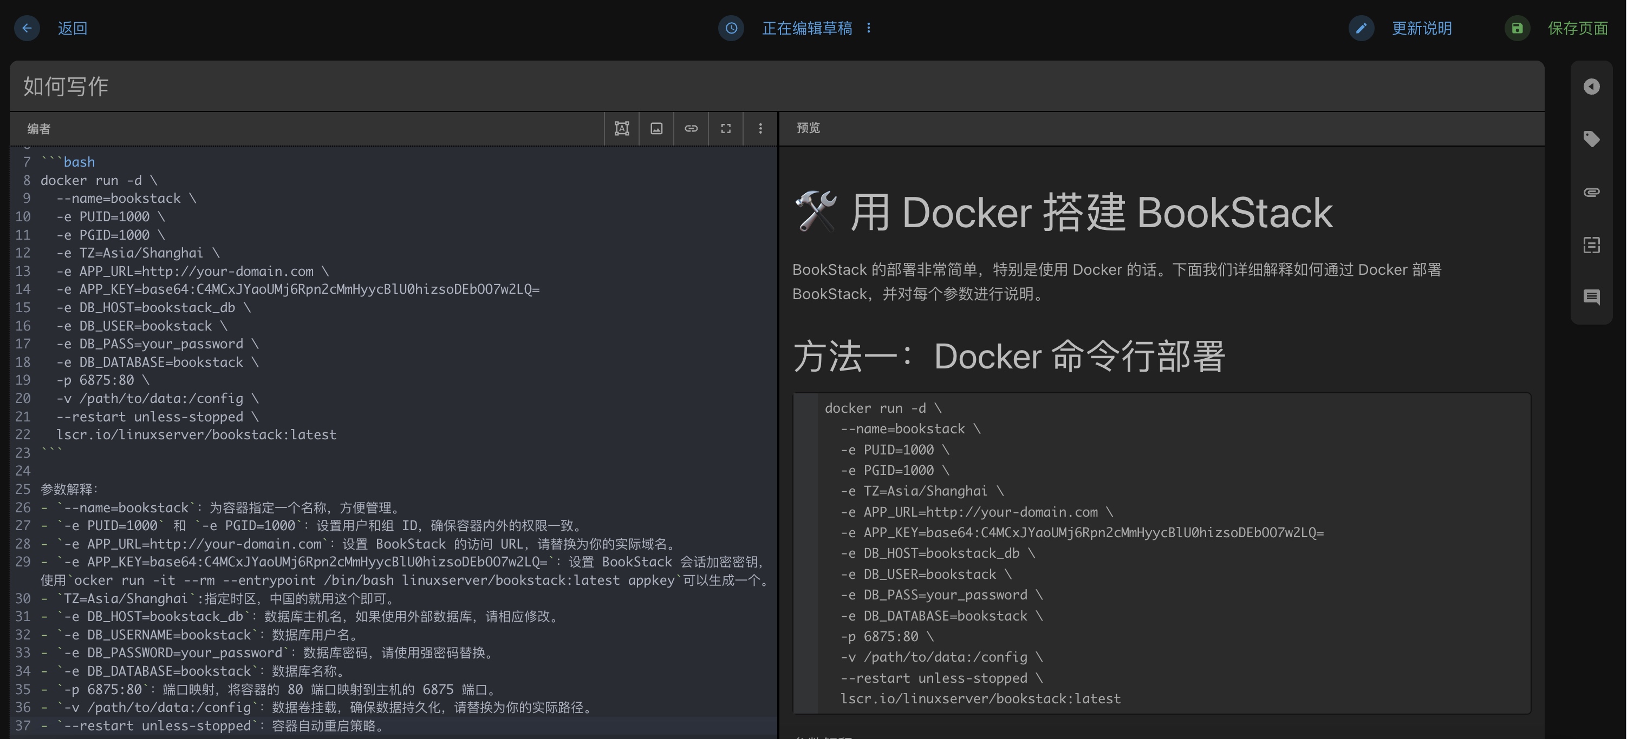This screenshot has width=1627, height=739.
Task: Click the clock icon for draft status
Action: coord(731,28)
